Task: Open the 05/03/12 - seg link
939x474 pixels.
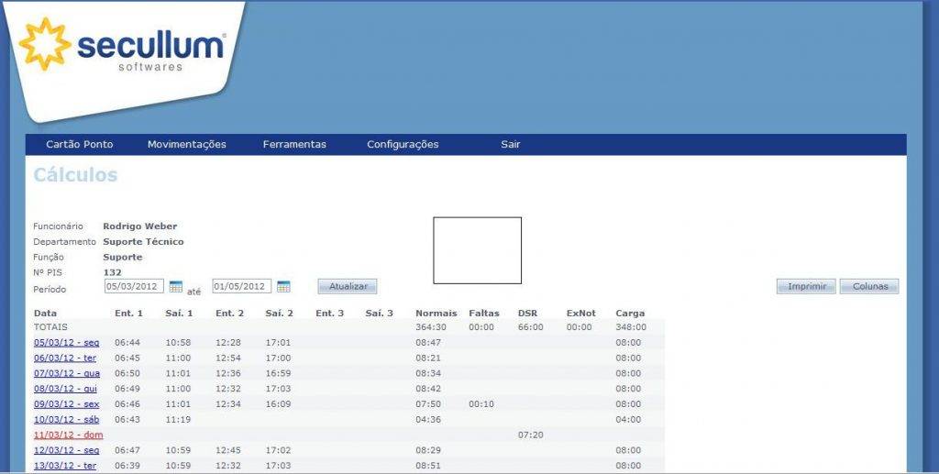Action: (66, 343)
